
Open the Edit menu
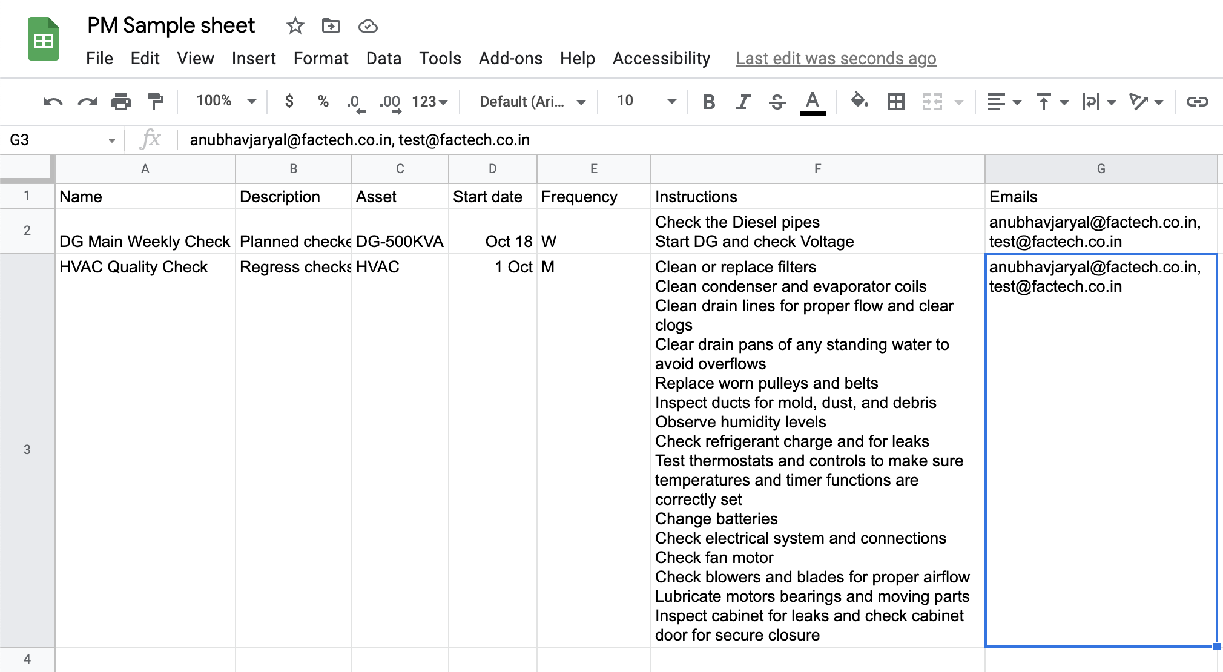(x=145, y=59)
